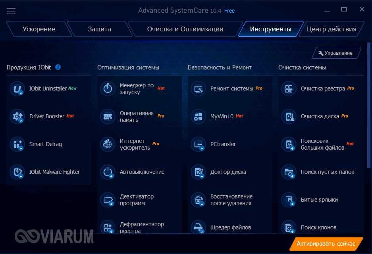This screenshot has width=372, height=254.
Task: Open the Центр действия tab
Action: [332, 29]
